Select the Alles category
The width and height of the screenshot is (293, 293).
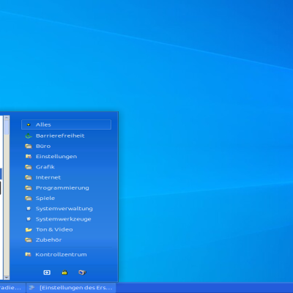pos(66,125)
